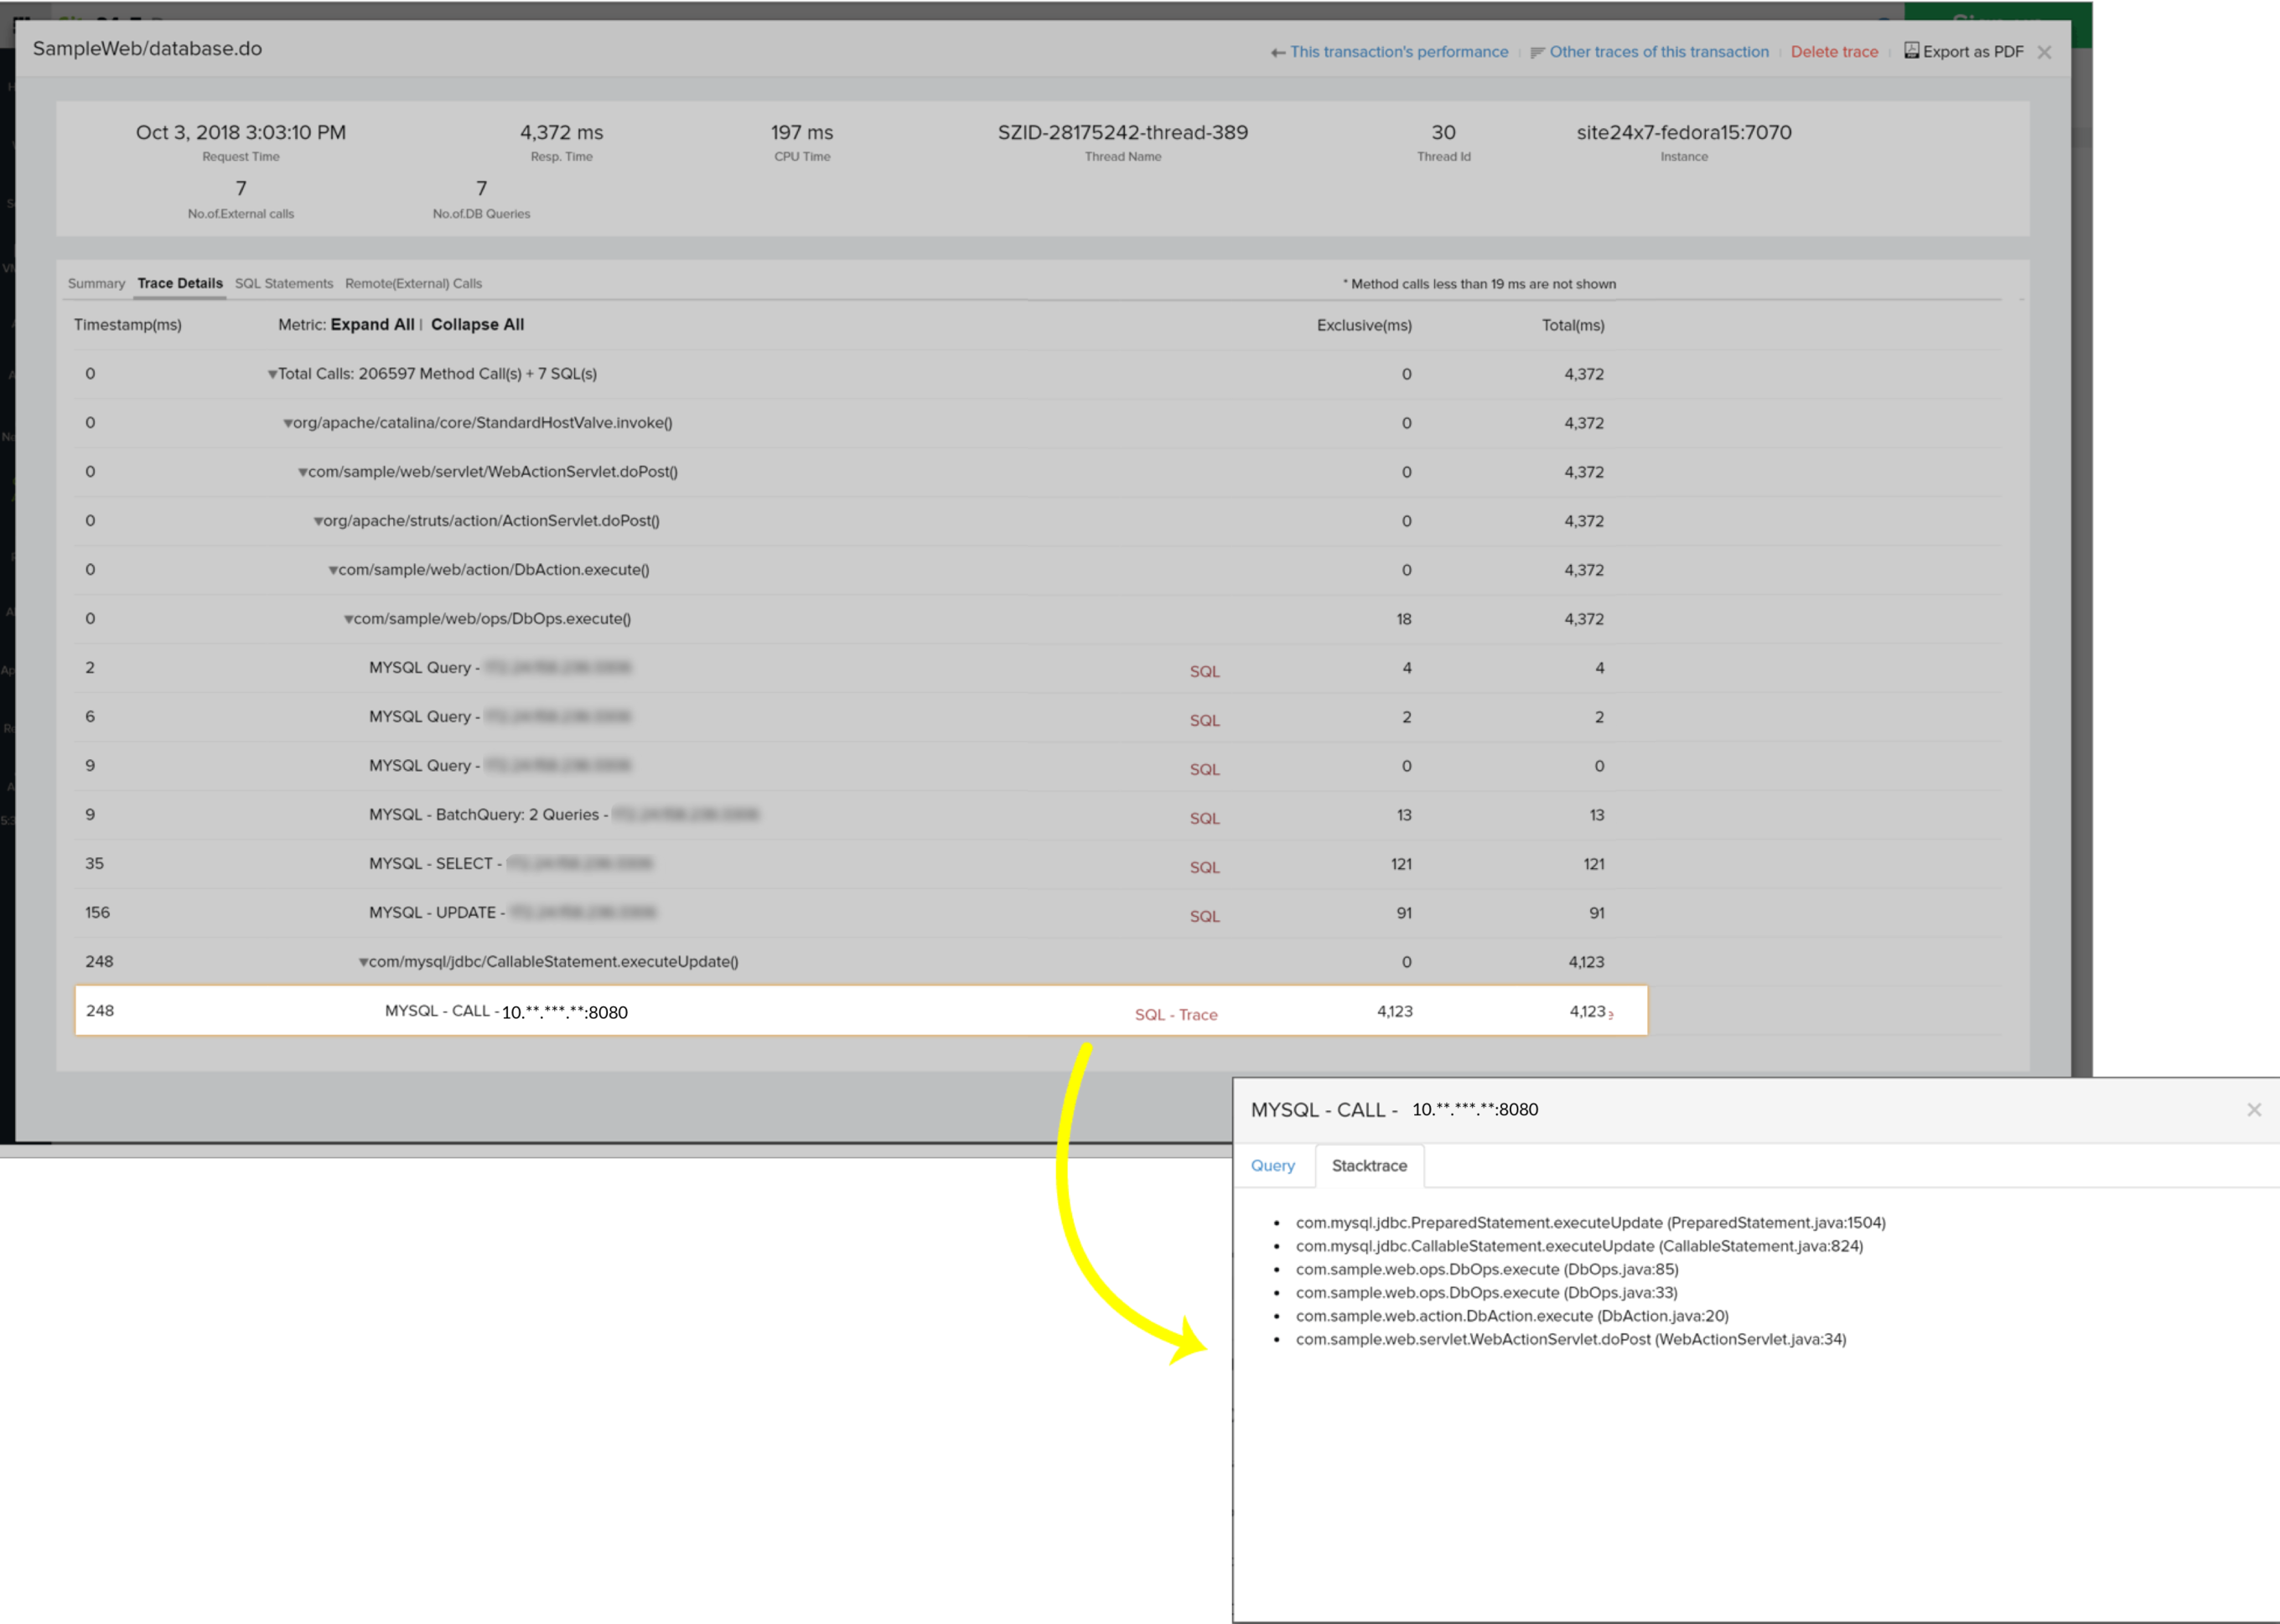This screenshot has width=2280, height=1624.
Task: Collapse the Total Calls root node
Action: 272,375
